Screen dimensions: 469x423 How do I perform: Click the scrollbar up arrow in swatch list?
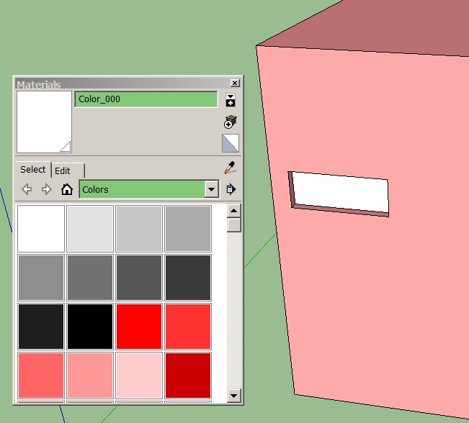tap(233, 211)
